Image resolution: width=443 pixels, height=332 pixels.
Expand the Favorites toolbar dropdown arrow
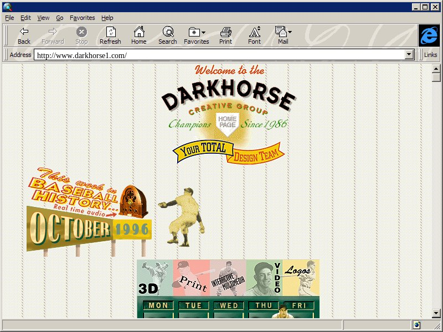click(204, 33)
